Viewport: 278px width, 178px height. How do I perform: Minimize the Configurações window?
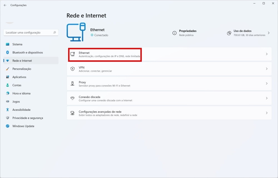coord(254,3)
